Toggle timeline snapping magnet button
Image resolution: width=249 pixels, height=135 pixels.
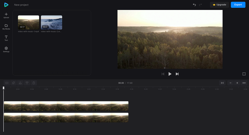[x=222, y=83]
